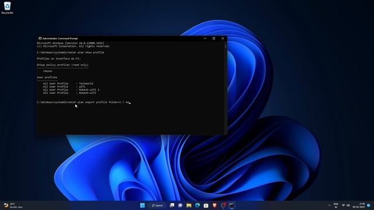The image size is (374, 210).
Task: Select the Command Prompt taskbar icon
Action: [x=231, y=205]
